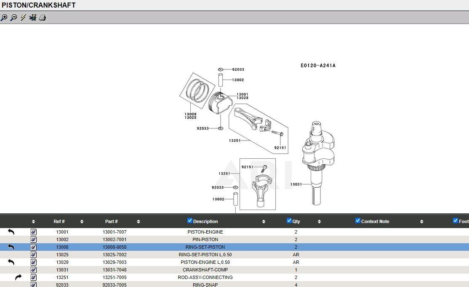
Task: Click the back arrow icon on row 13001
Action: [x=11, y=232]
